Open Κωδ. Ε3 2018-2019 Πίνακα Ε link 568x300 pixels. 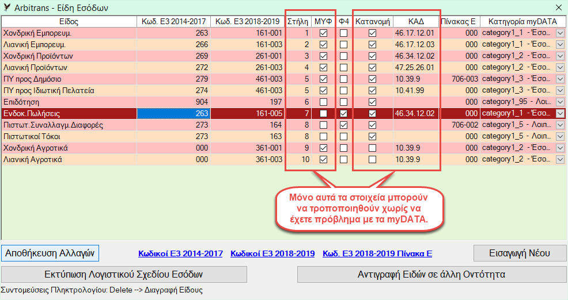377,253
